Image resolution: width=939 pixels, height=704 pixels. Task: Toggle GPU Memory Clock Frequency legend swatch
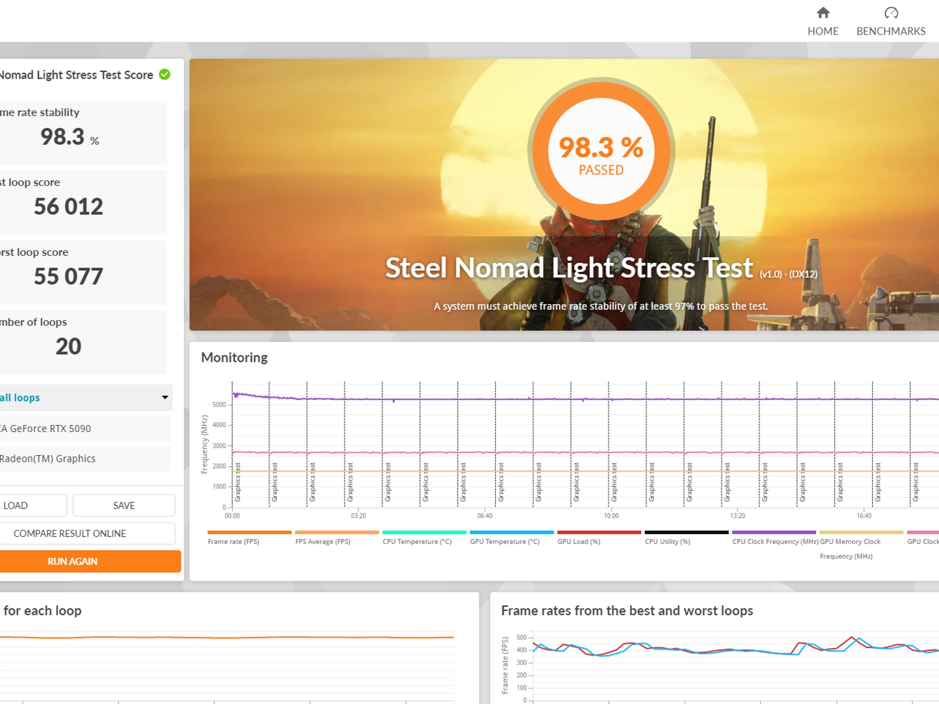point(862,532)
